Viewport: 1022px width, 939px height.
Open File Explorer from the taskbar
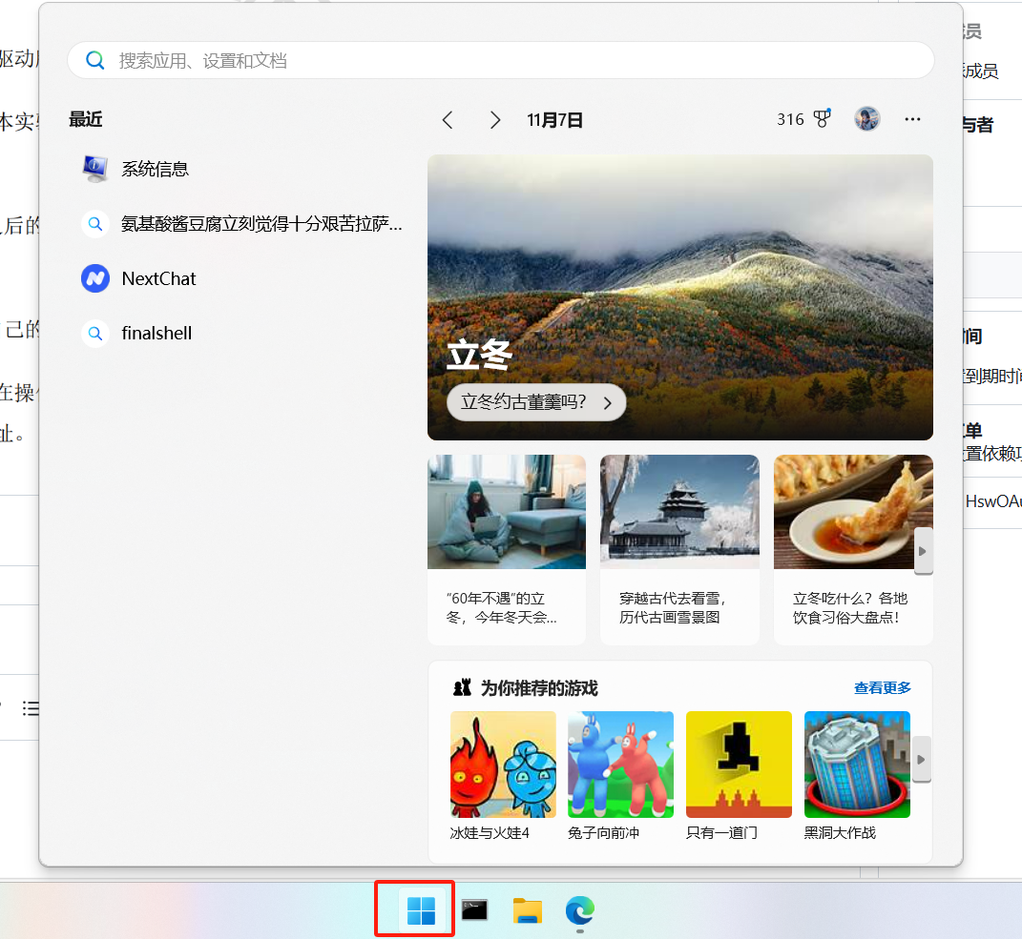tap(527, 910)
